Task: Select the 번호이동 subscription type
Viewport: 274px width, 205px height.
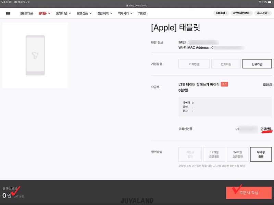Action: [x=226, y=64]
